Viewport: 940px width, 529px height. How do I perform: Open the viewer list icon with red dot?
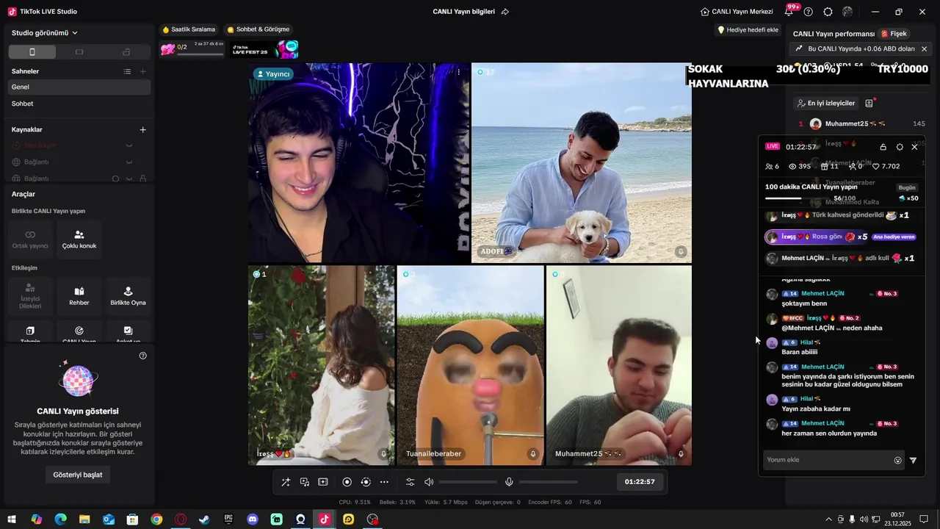[869, 104]
